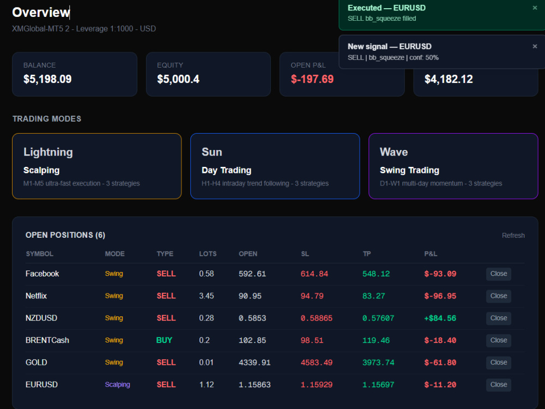Click the +$84.56 profit on NZDUSD row
The image size is (545, 409).
440,318
